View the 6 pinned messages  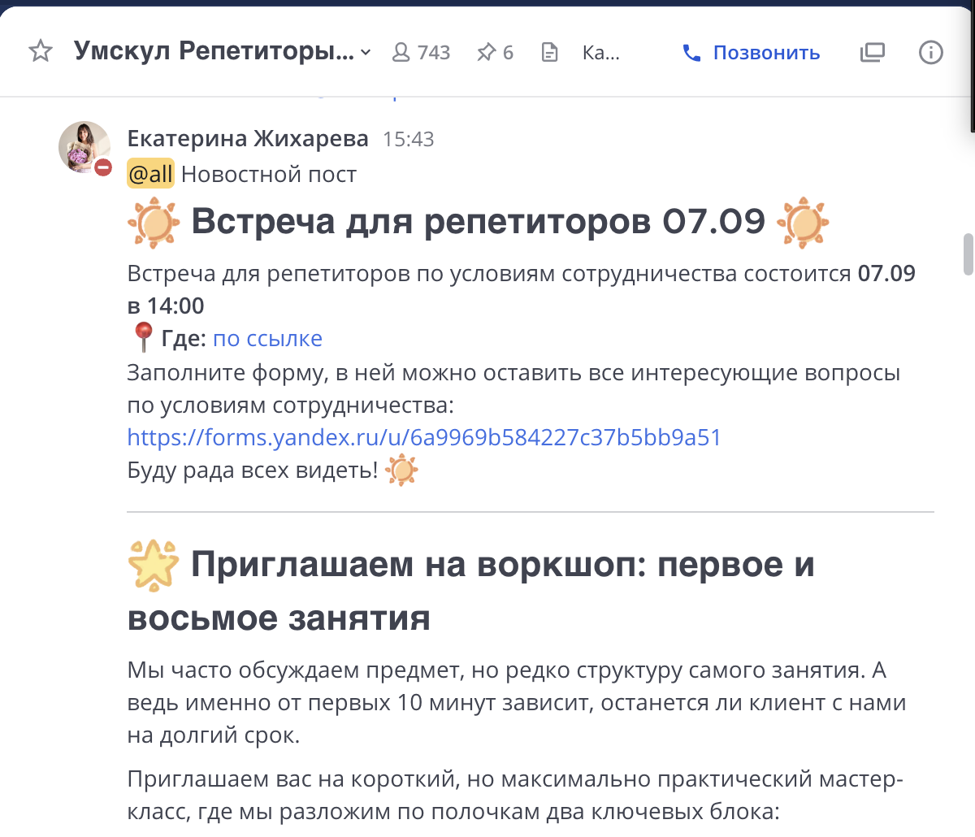point(495,53)
